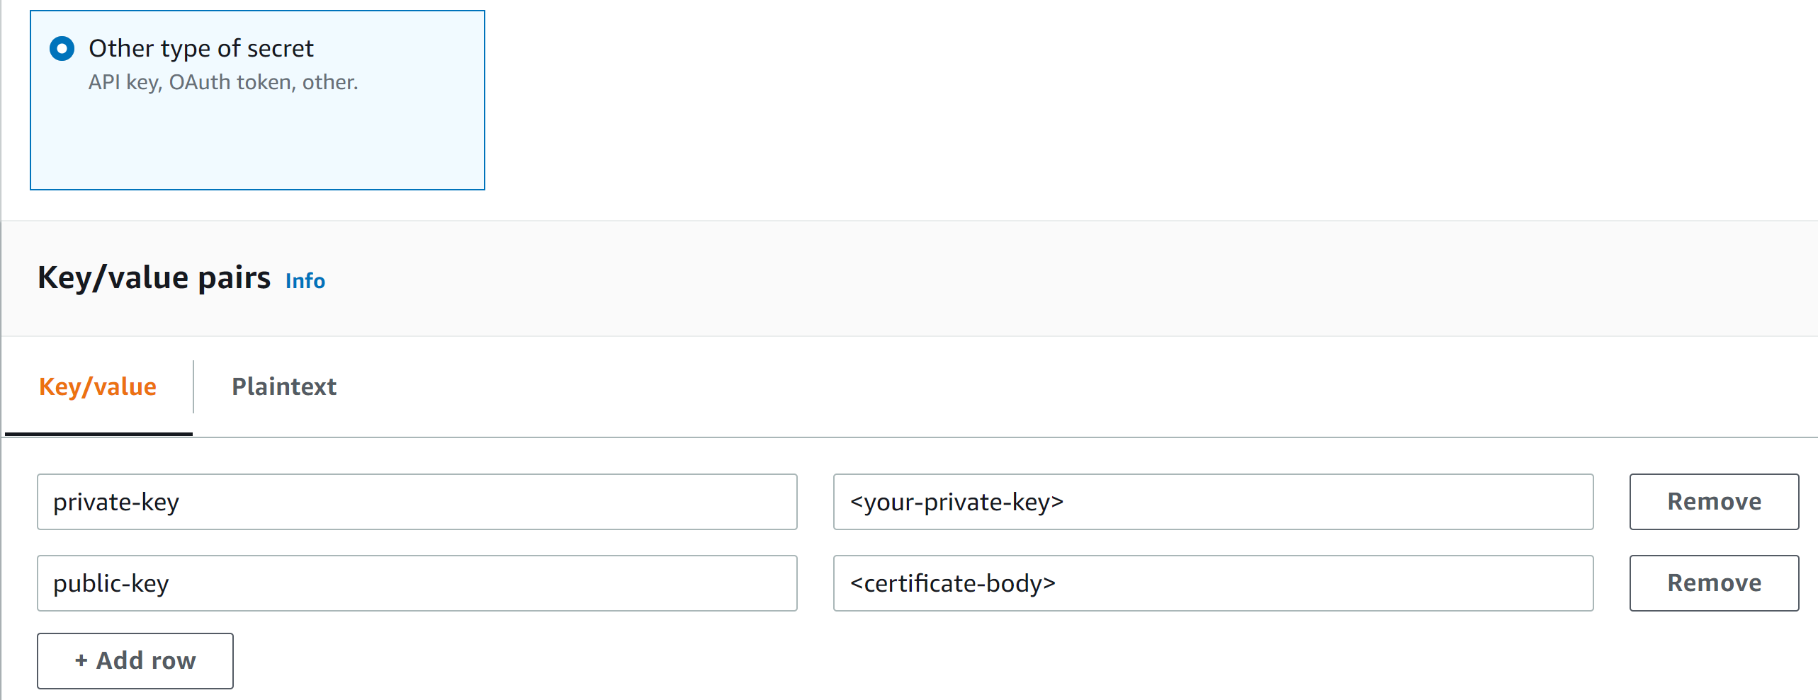Remove the public-key row
The image size is (1818, 700).
pyautogui.click(x=1714, y=583)
